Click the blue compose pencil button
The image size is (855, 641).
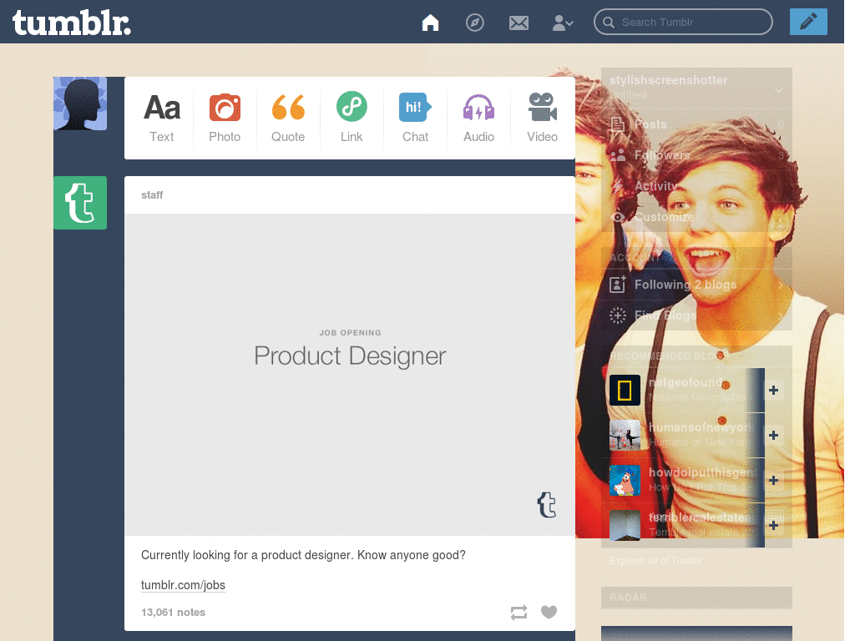click(x=808, y=22)
